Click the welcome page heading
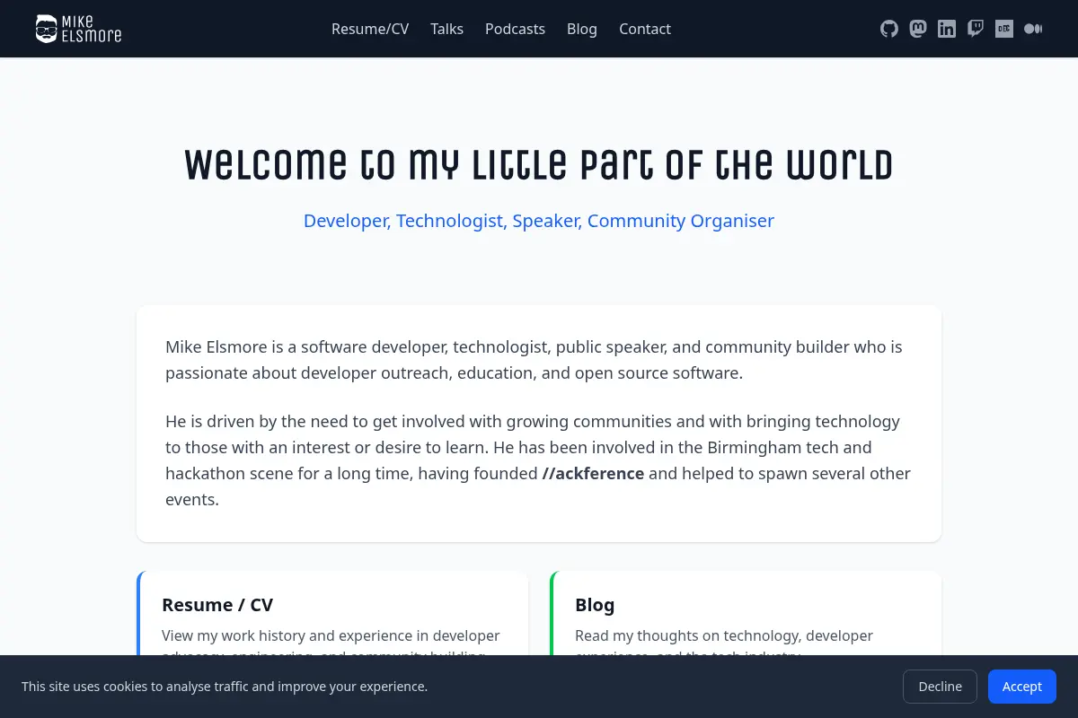The width and height of the screenshot is (1078, 718). click(x=539, y=165)
